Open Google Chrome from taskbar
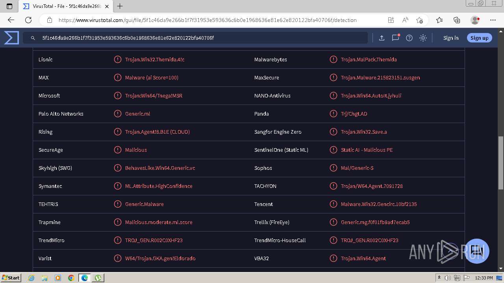Screen dimensions: 504x283 tap(71, 278)
